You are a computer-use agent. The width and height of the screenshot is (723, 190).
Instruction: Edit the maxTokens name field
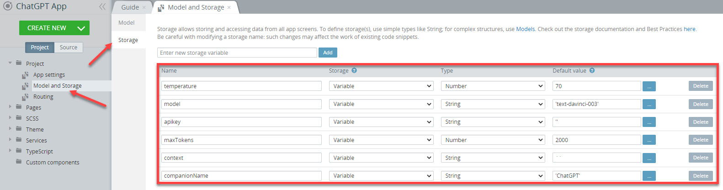pyautogui.click(x=241, y=140)
